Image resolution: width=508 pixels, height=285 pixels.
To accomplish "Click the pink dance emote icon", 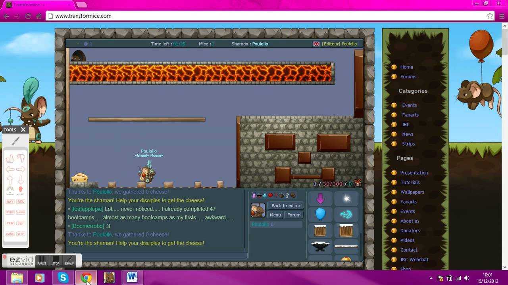I will [x=254, y=195].
